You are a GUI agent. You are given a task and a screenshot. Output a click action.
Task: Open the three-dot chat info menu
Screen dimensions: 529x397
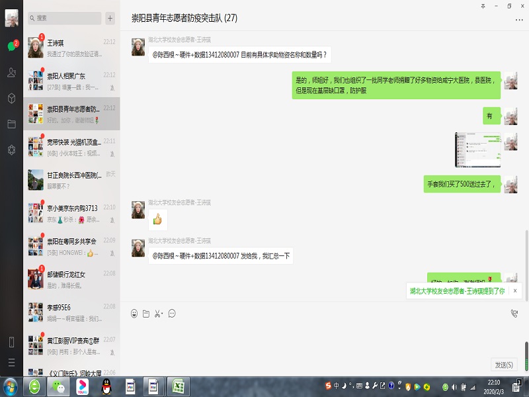tap(518, 20)
